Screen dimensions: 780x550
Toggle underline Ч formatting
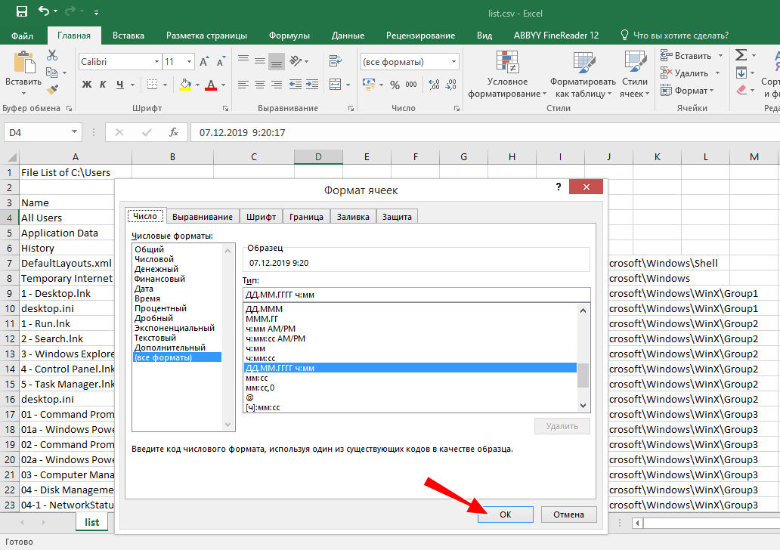[120, 85]
